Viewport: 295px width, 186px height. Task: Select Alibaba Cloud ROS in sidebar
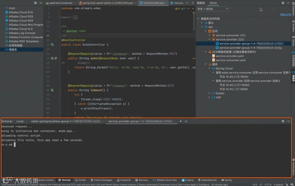(x=21, y=16)
